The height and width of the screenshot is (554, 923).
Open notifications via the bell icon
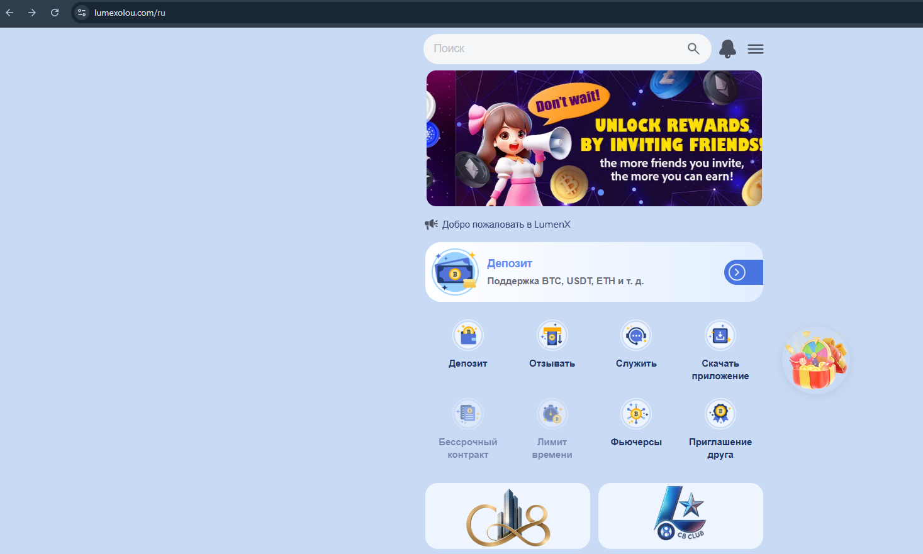coord(728,48)
